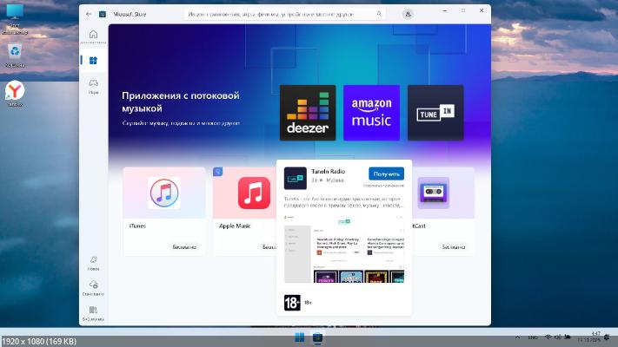The width and height of the screenshot is (618, 347).
Task: Open the user profile account icon
Action: click(408, 15)
